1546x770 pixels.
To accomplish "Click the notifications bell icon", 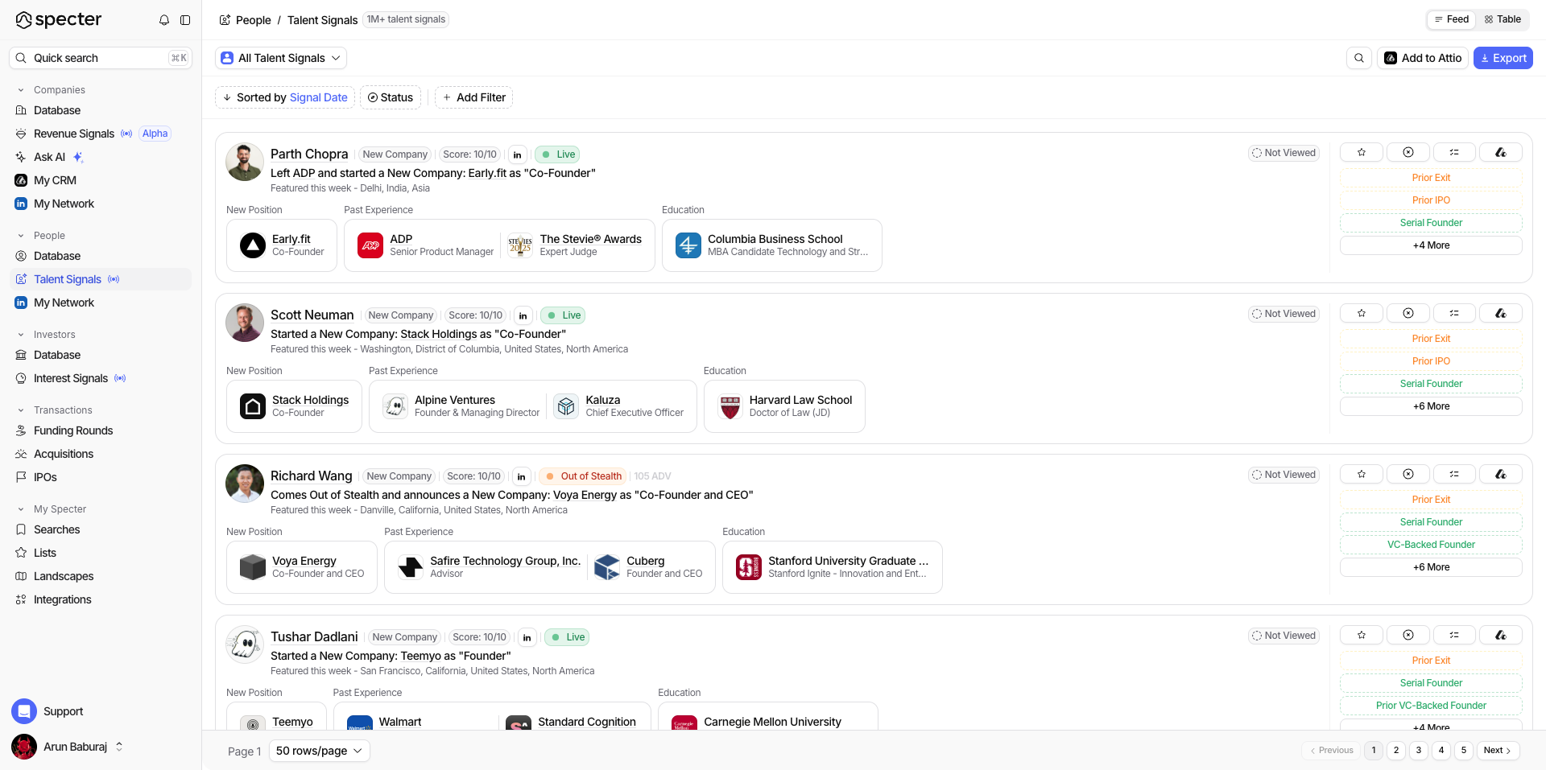I will point(164,20).
